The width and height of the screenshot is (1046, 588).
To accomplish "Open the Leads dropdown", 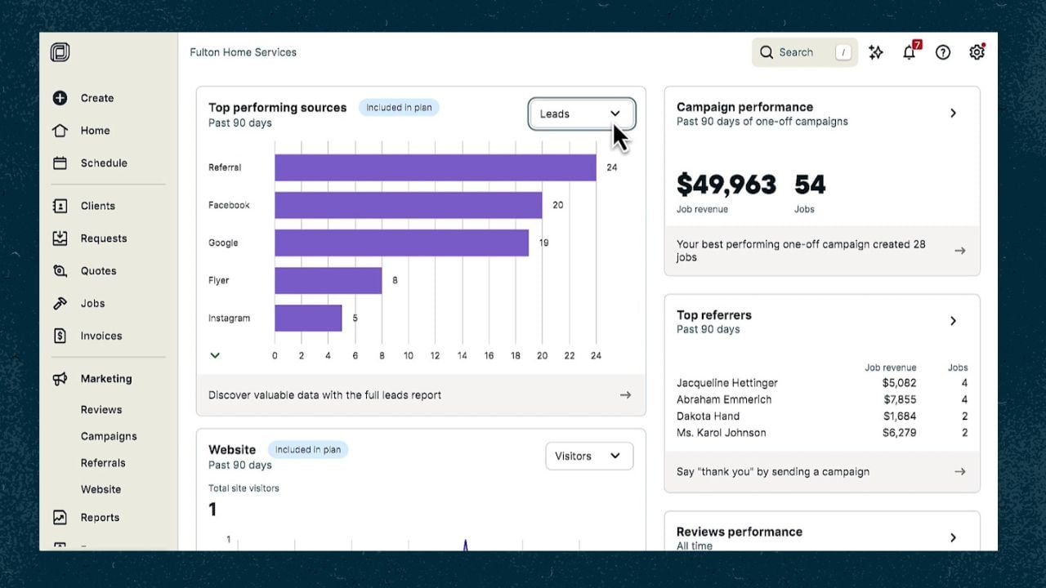I will click(x=581, y=114).
